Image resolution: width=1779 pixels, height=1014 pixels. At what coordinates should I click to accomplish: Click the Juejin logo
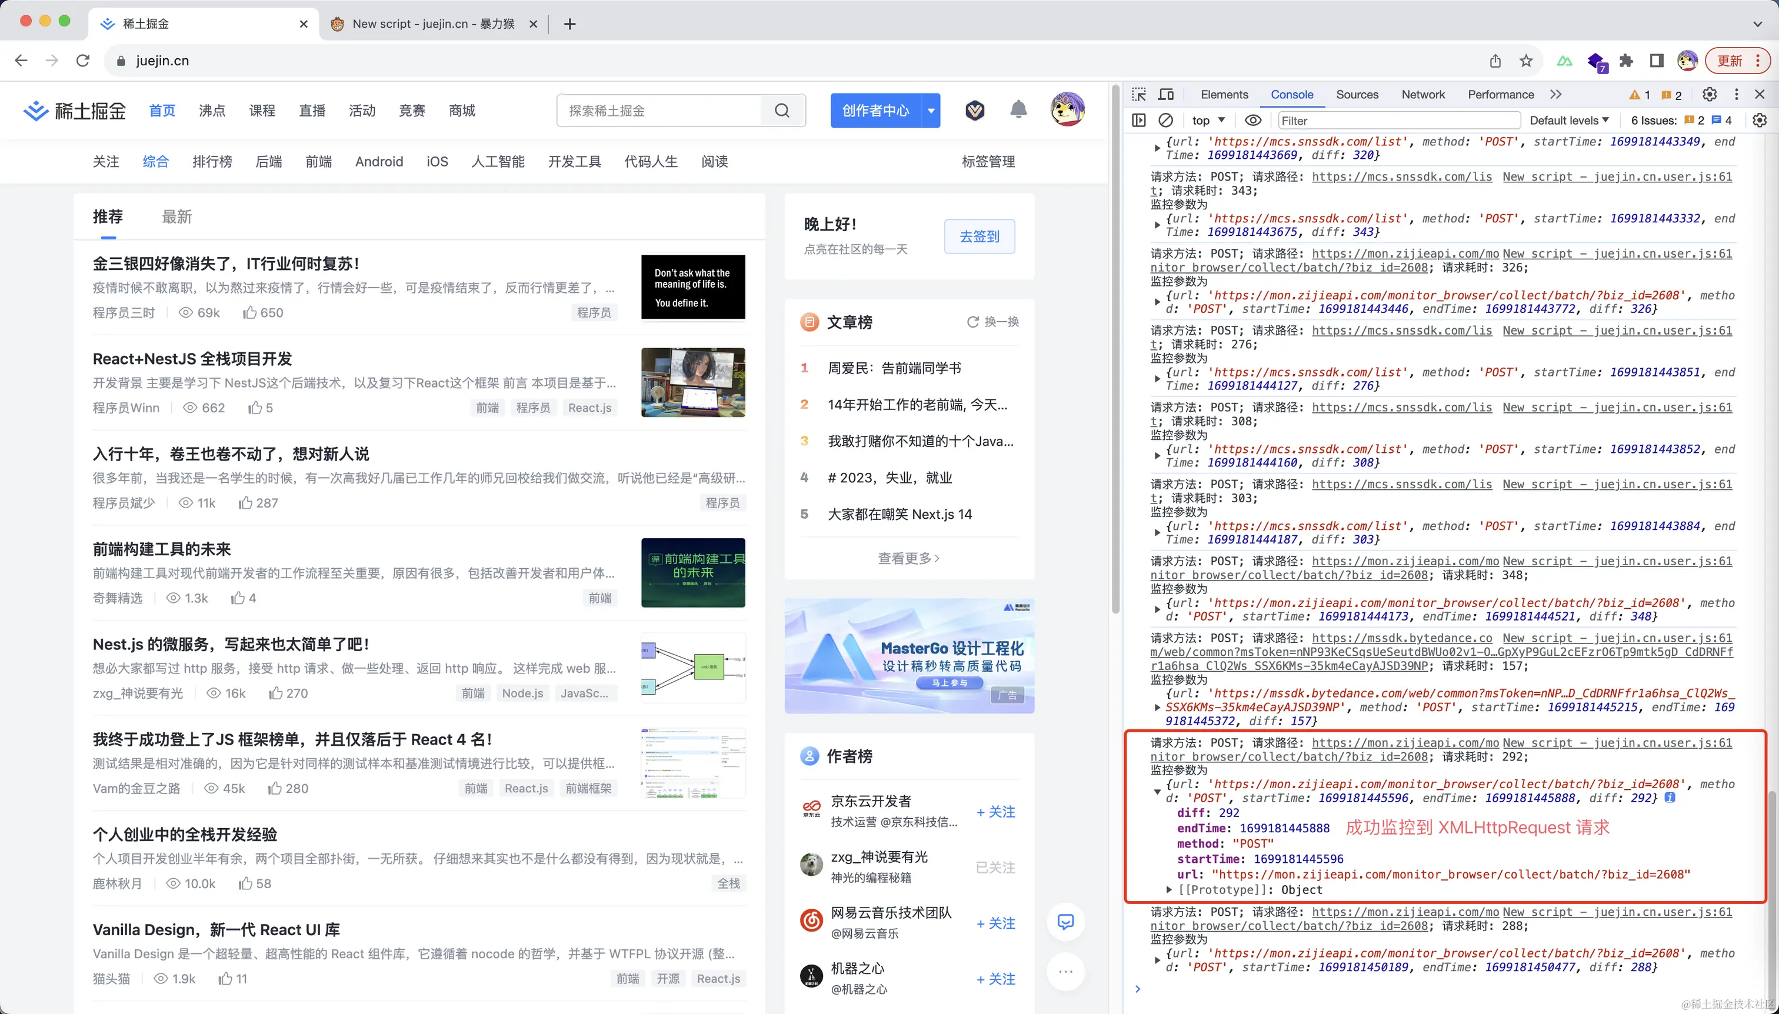point(72,110)
